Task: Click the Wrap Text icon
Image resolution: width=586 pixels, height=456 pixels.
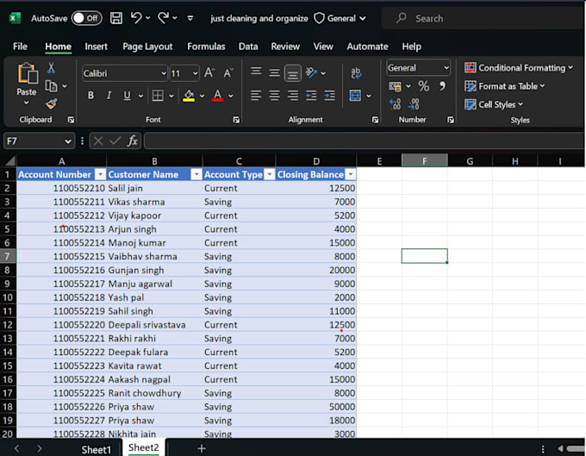Action: click(356, 73)
